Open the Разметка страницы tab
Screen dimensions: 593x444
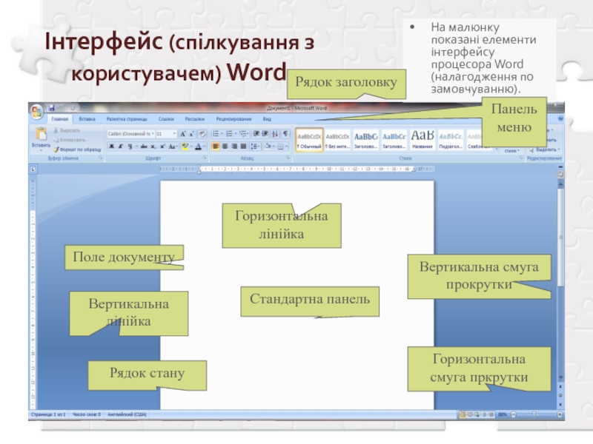[126, 118]
